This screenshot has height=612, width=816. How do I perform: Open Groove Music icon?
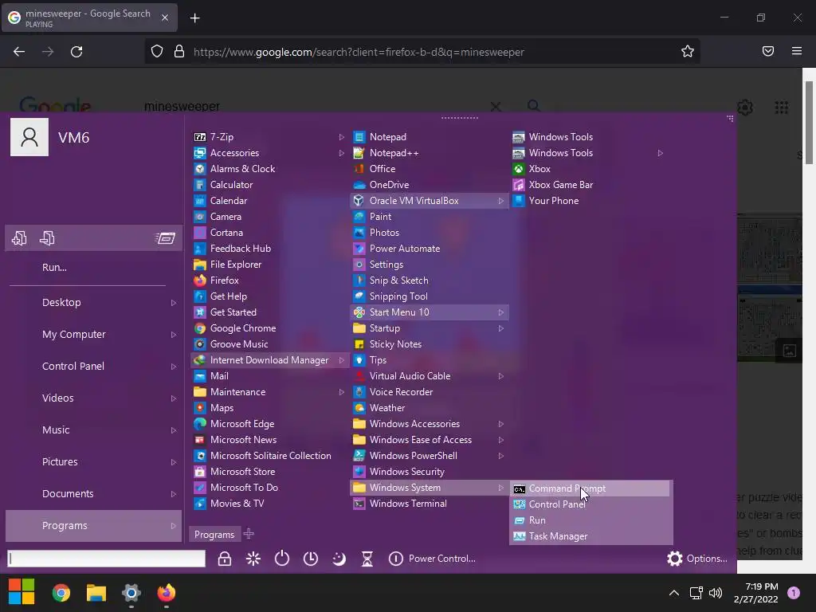coord(200,344)
